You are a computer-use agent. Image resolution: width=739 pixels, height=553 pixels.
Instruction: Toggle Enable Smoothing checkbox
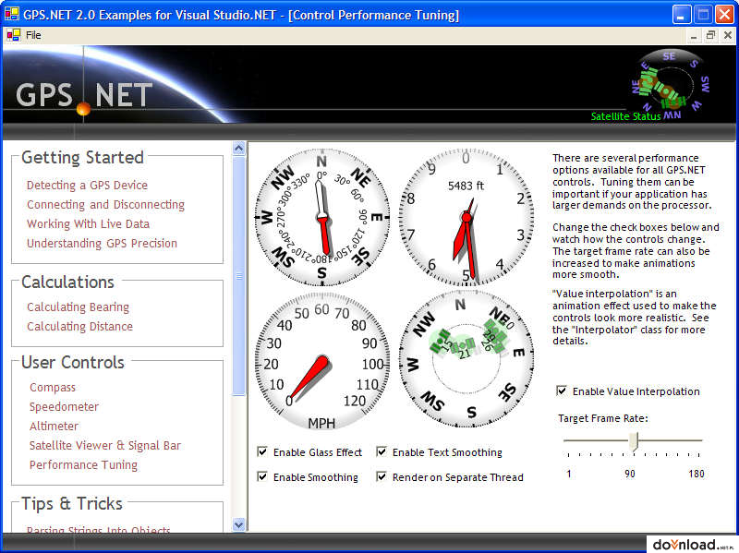pyautogui.click(x=262, y=476)
